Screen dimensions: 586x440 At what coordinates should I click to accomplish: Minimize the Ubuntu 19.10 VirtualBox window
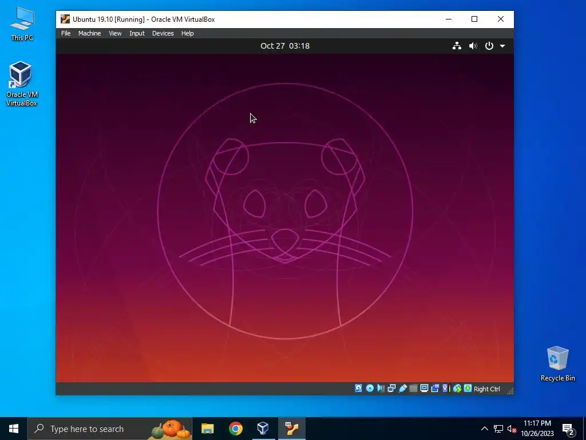coord(449,19)
